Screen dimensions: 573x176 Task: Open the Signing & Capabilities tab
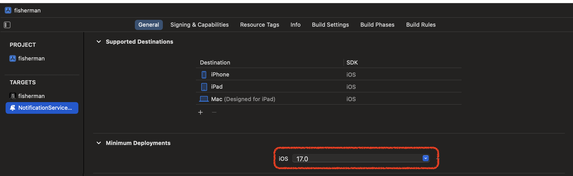click(199, 25)
